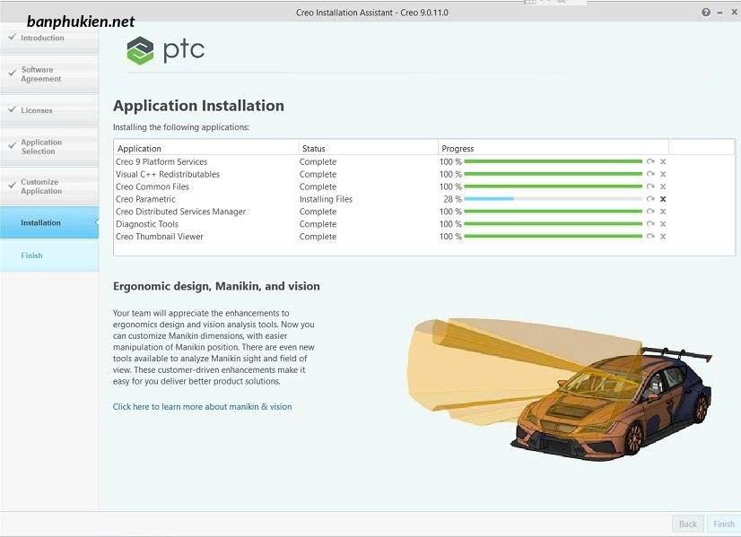The image size is (741, 537).
Task: Select the Licenses step in sidebar
Action: coord(37,110)
